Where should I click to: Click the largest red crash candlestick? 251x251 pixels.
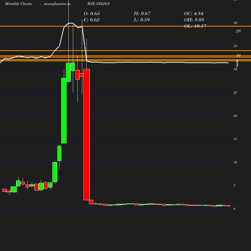[x=87, y=135]
